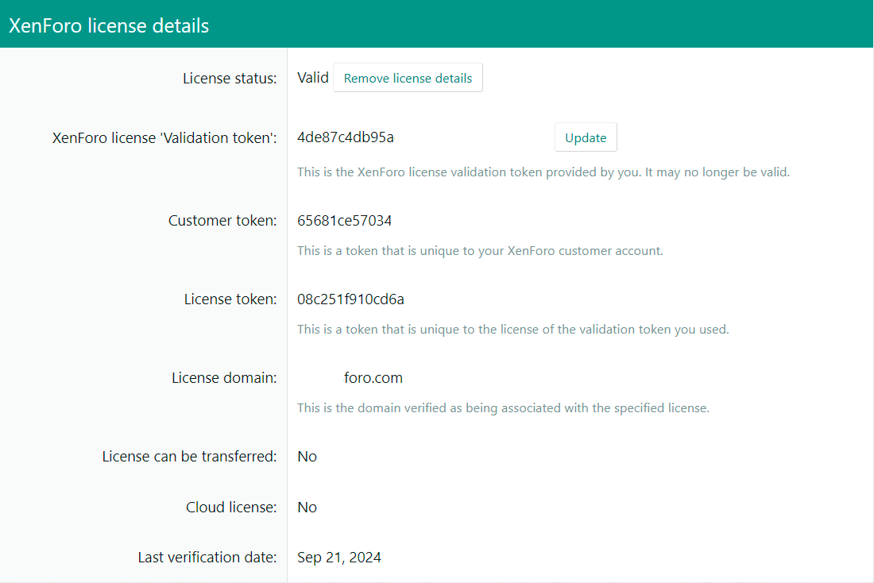Select the license token 08c251f910cd6a
Image resolution: width=874 pixels, height=583 pixels.
click(350, 299)
